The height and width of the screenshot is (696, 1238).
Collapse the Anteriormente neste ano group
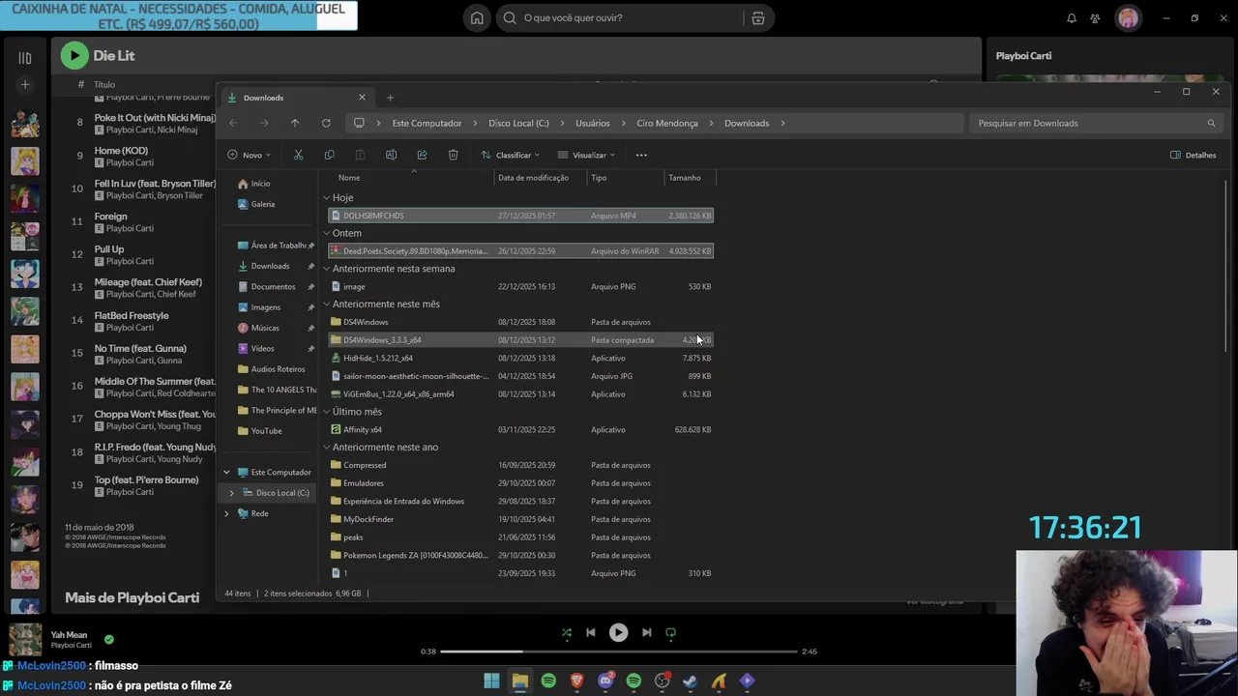click(326, 448)
